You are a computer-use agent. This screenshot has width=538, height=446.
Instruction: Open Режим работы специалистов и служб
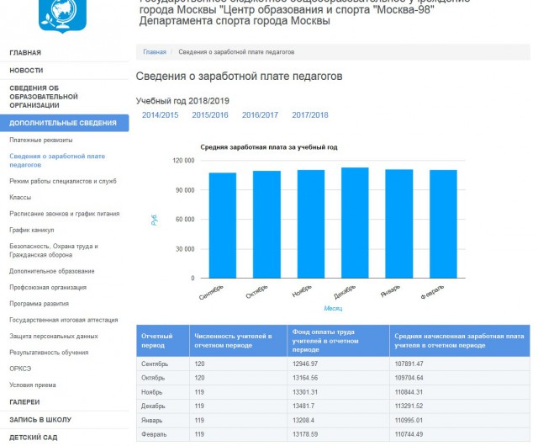(x=63, y=181)
